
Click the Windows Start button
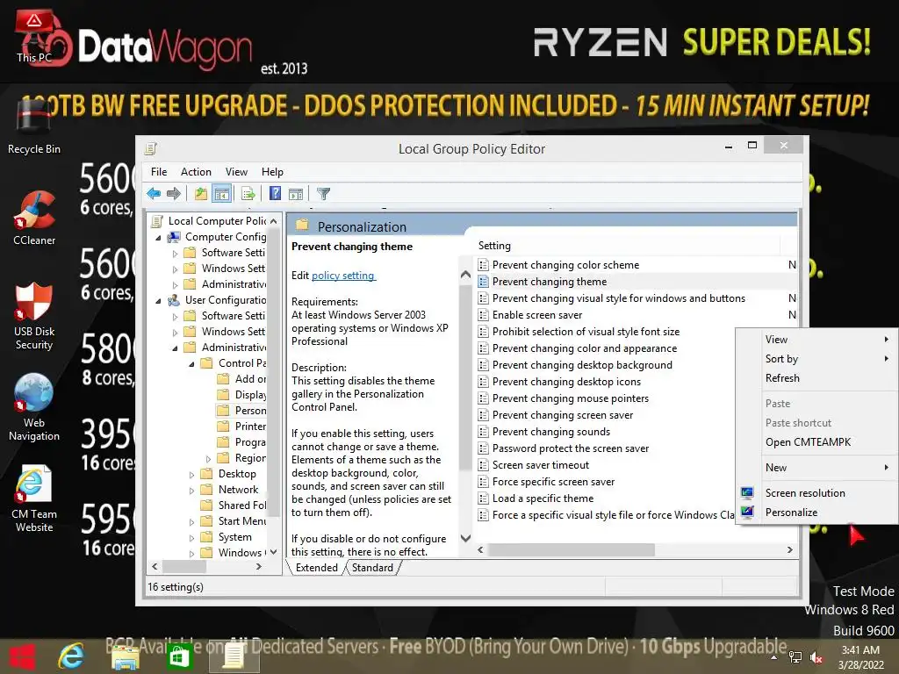point(22,656)
